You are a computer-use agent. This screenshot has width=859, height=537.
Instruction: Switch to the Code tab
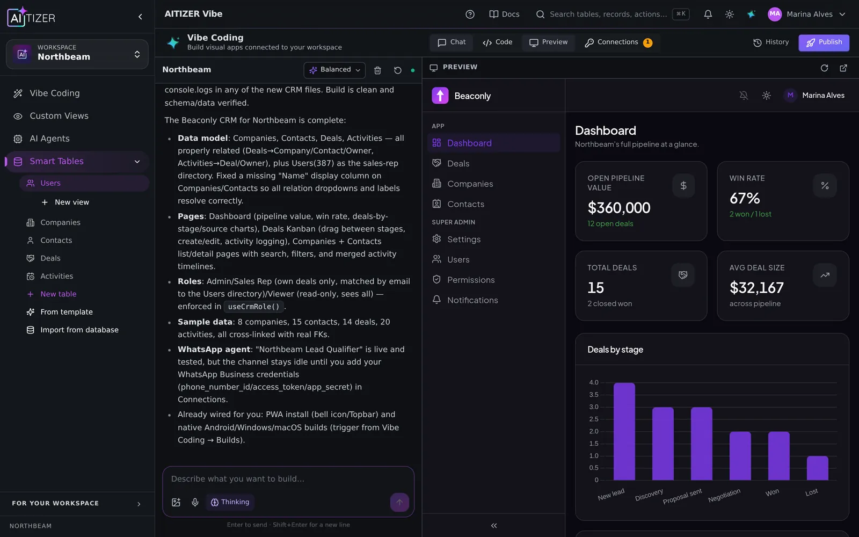tap(497, 42)
